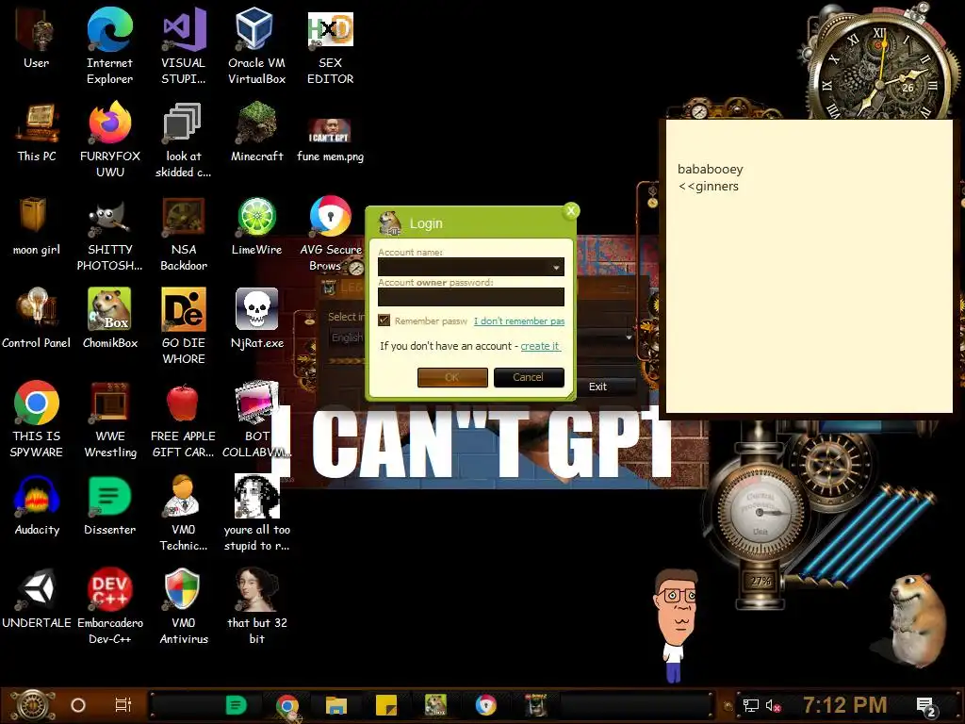Open moon girl Recycle Bin icon
965x724 pixels.
[37, 225]
